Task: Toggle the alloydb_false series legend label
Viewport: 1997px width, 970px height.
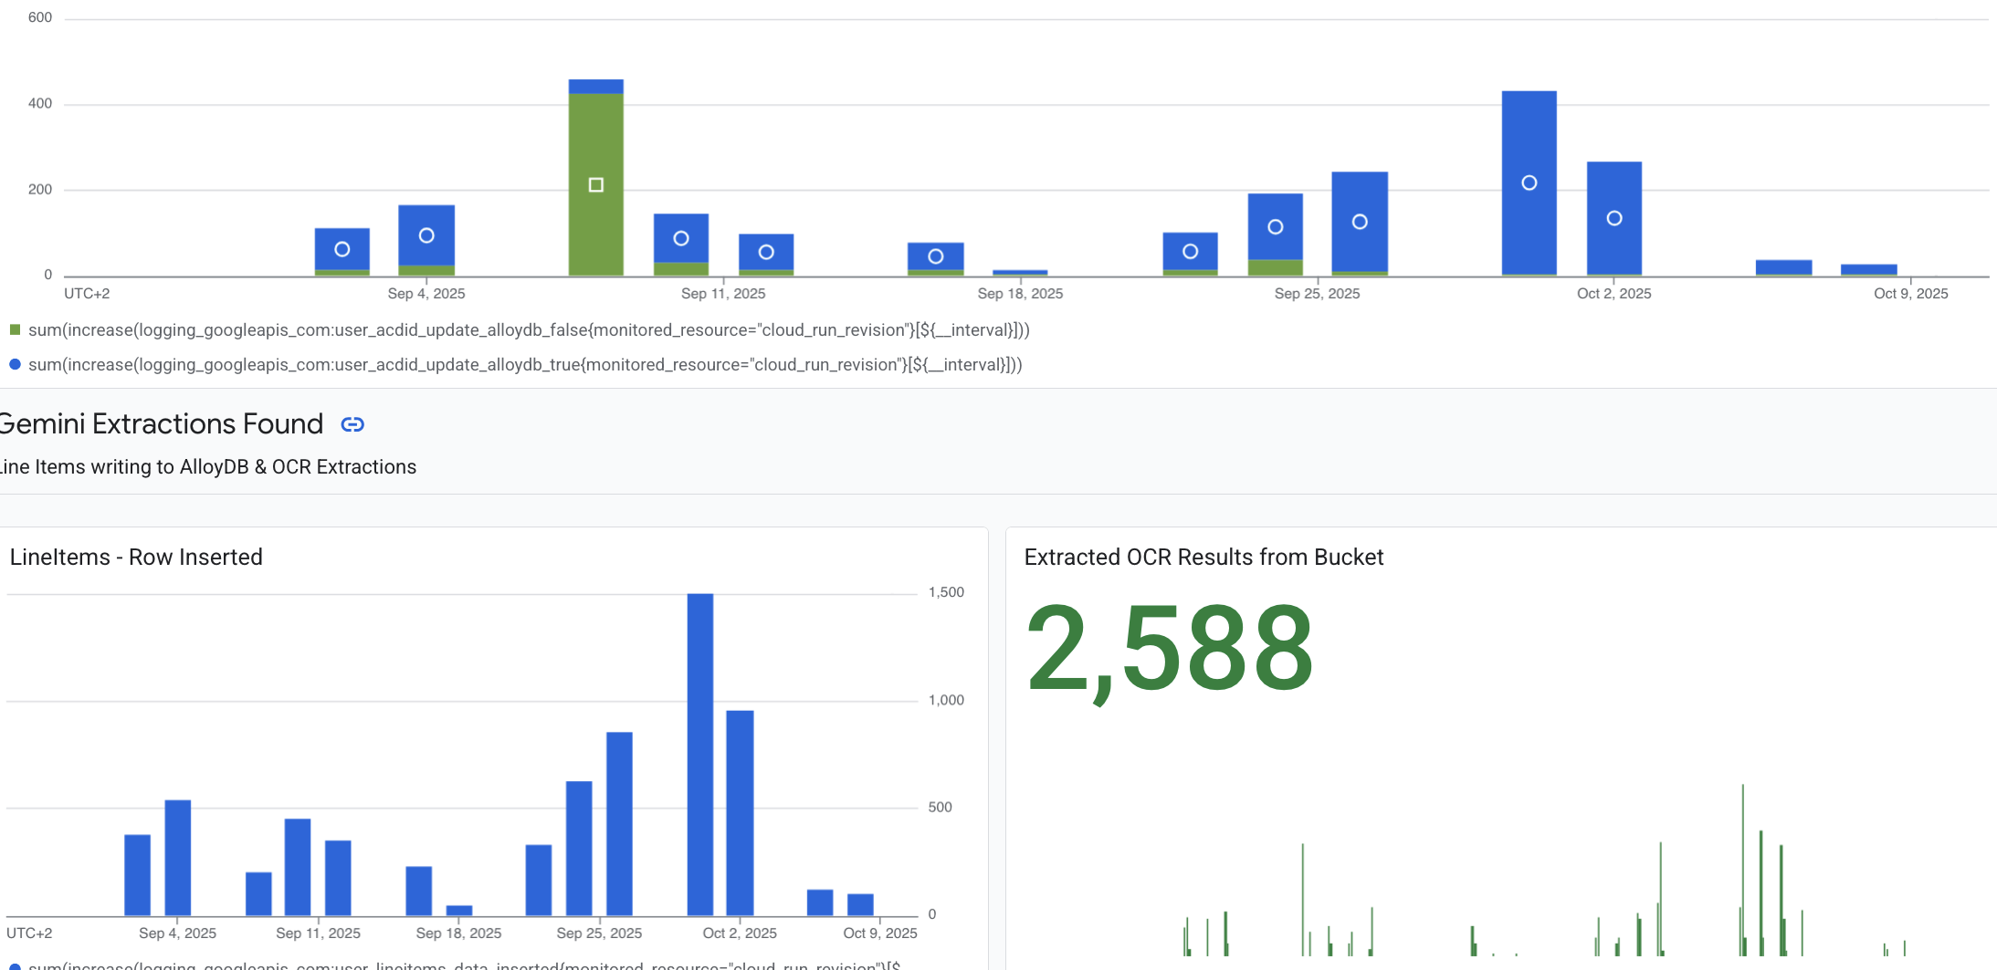Action: 529,330
